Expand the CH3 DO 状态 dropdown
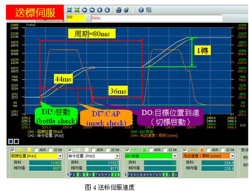 click(x=175, y=156)
